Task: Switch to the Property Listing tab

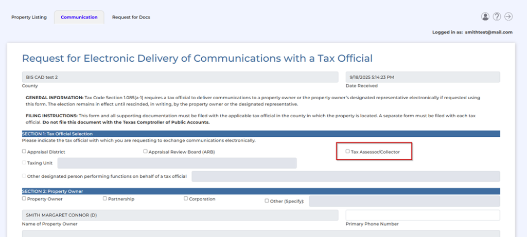Action: pyautogui.click(x=29, y=17)
